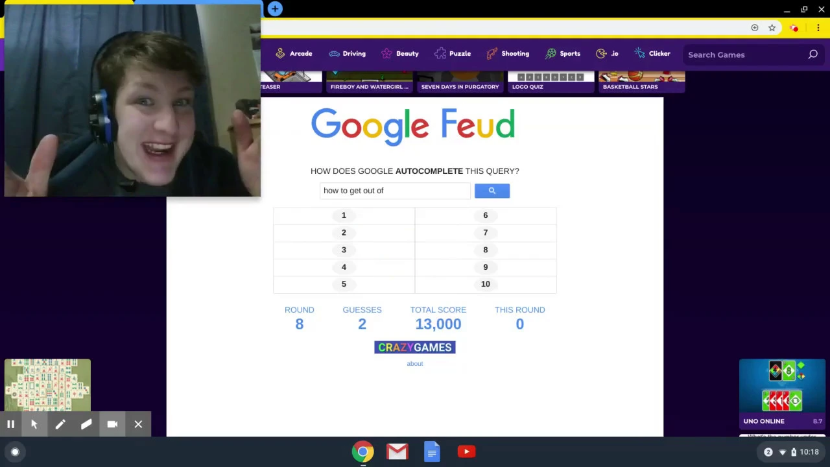Open the Shooting games category
The height and width of the screenshot is (467, 830).
508,54
